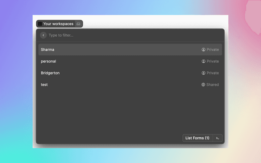Click the Your workspaces title label
261x163 pixels.
tap(58, 24)
